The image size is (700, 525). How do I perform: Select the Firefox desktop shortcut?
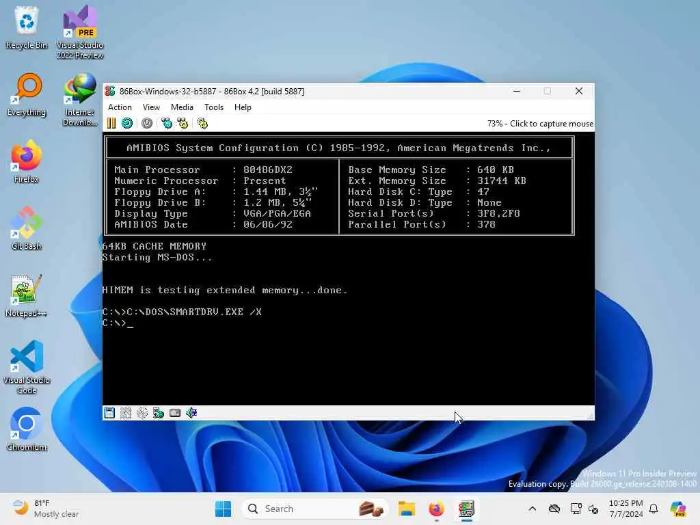pos(27,161)
